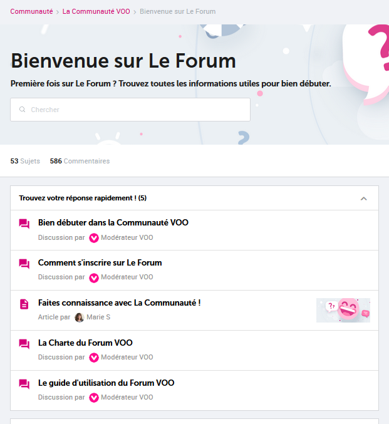Click the magnifier search icon

pyautogui.click(x=22, y=109)
